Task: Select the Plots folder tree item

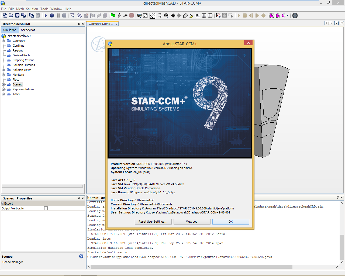Action: pos(16,80)
